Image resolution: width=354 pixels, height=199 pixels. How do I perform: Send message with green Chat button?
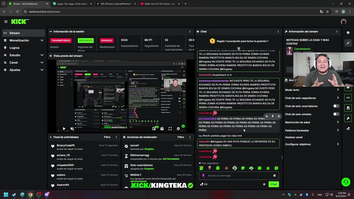coord(274,184)
